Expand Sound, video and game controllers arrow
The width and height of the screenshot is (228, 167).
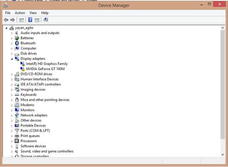pyautogui.click(x=12, y=151)
